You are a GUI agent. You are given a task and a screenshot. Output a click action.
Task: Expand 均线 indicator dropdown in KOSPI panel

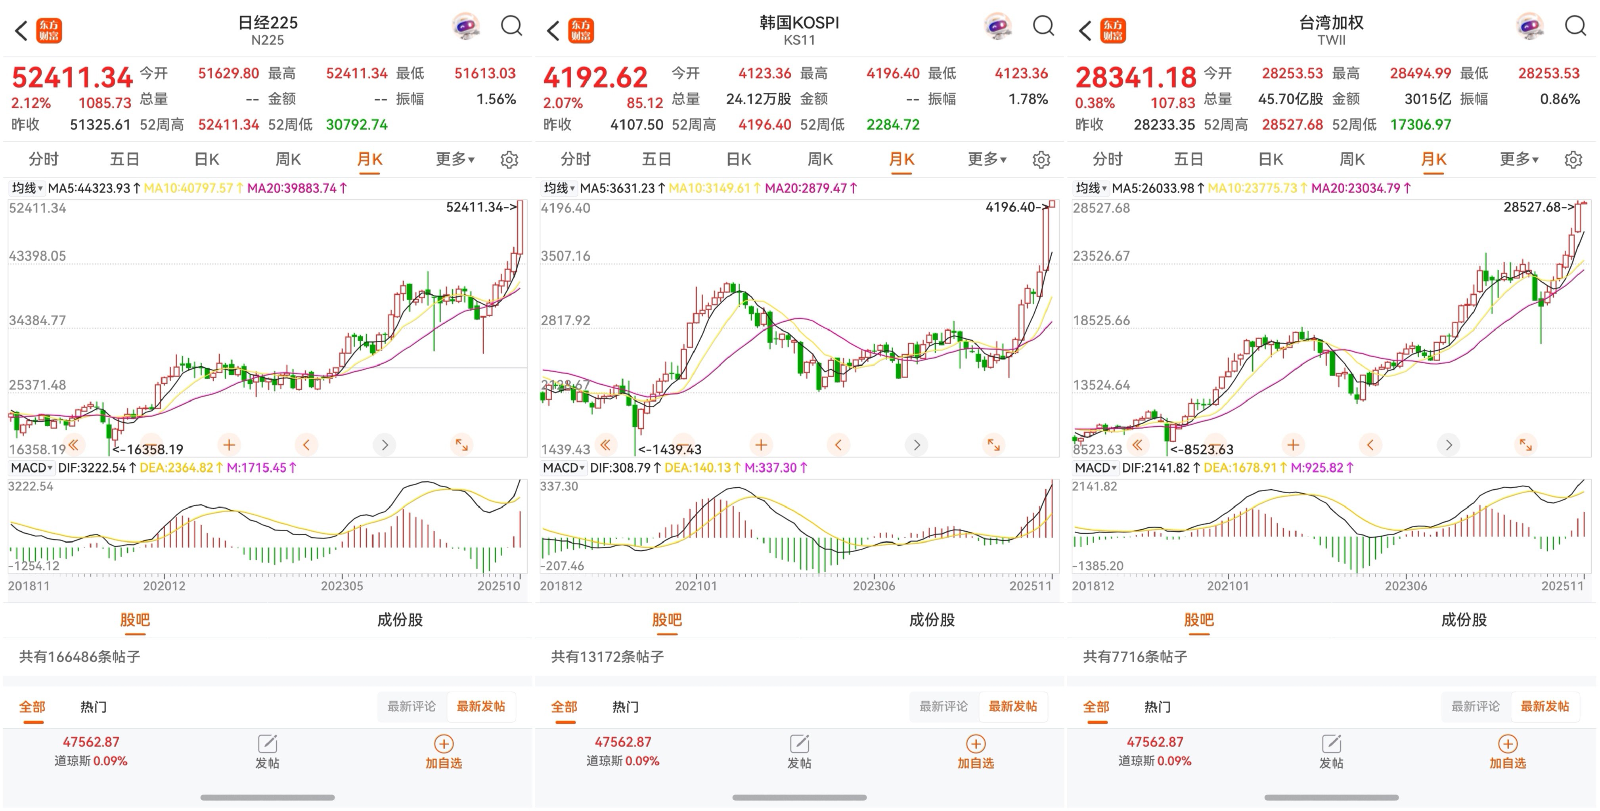(x=559, y=188)
